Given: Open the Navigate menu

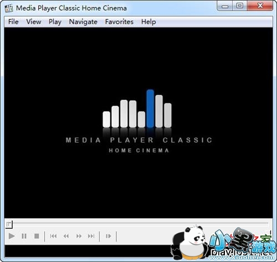Looking at the screenshot, I should click(x=83, y=22).
